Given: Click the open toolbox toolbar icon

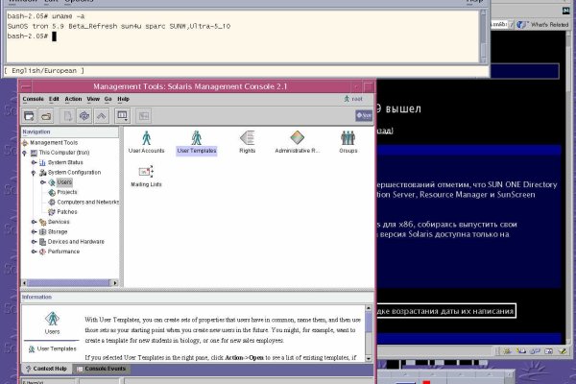Looking at the screenshot, I should [x=45, y=115].
